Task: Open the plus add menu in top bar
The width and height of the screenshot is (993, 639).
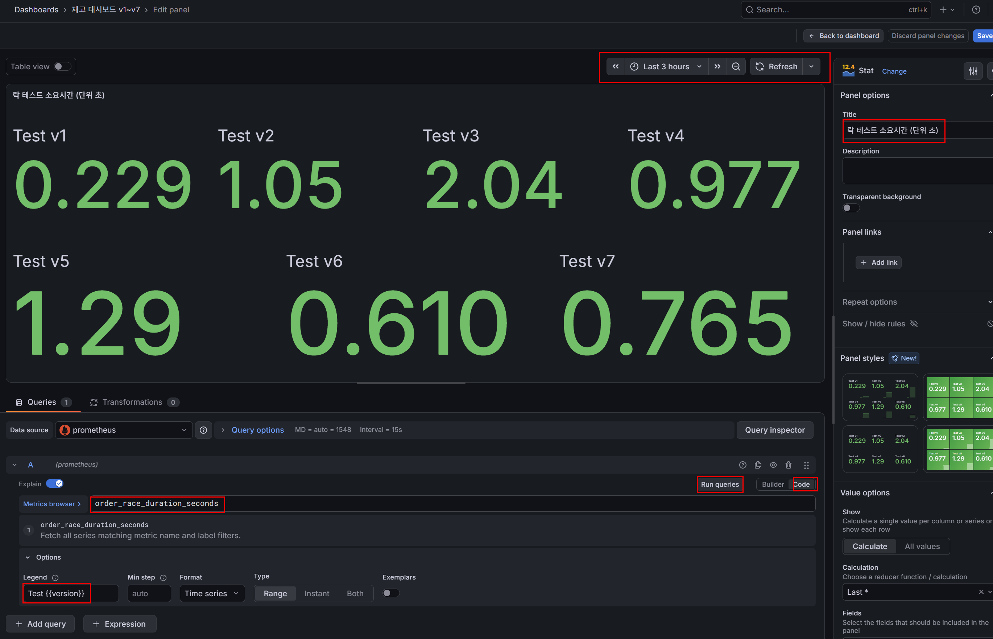Action: [x=947, y=9]
